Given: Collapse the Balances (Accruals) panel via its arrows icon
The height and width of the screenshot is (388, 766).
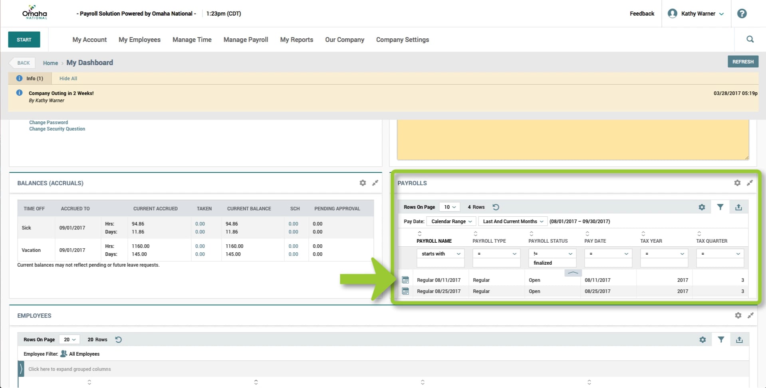Looking at the screenshot, I should (x=375, y=183).
